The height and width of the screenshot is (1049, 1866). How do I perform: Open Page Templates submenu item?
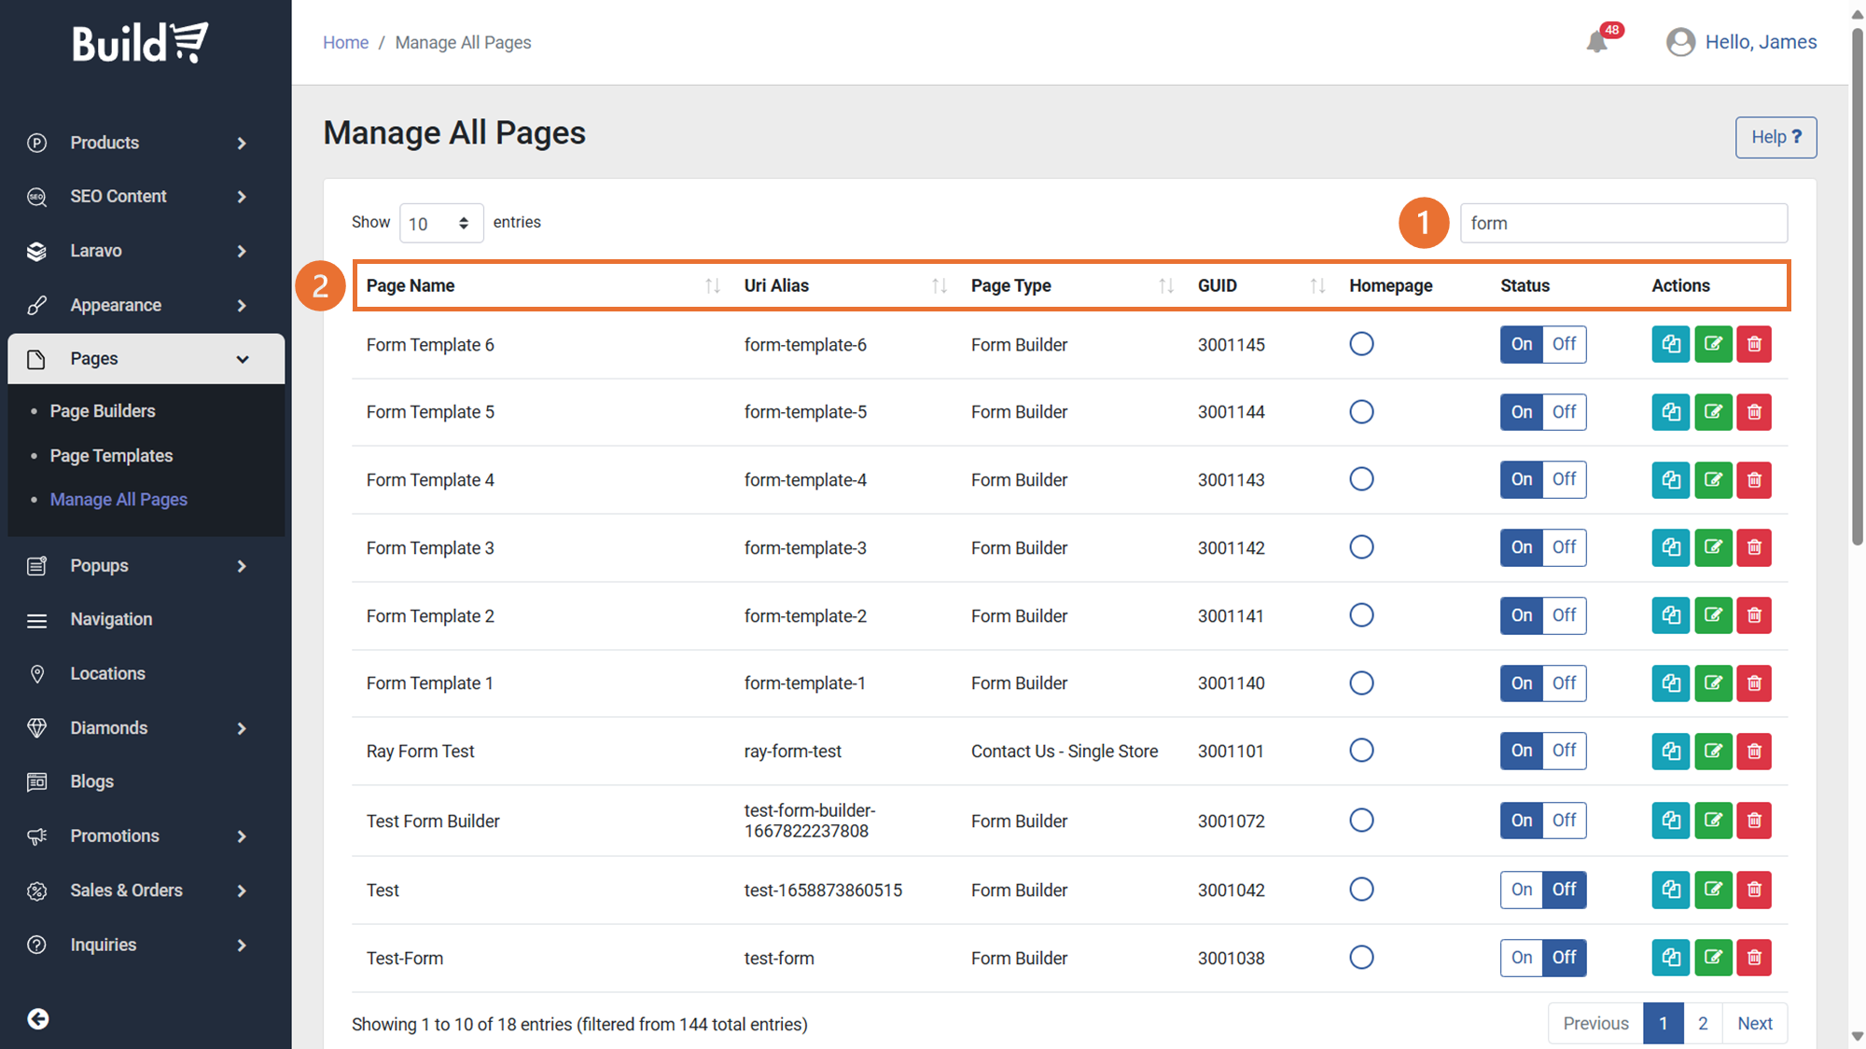pyautogui.click(x=111, y=456)
